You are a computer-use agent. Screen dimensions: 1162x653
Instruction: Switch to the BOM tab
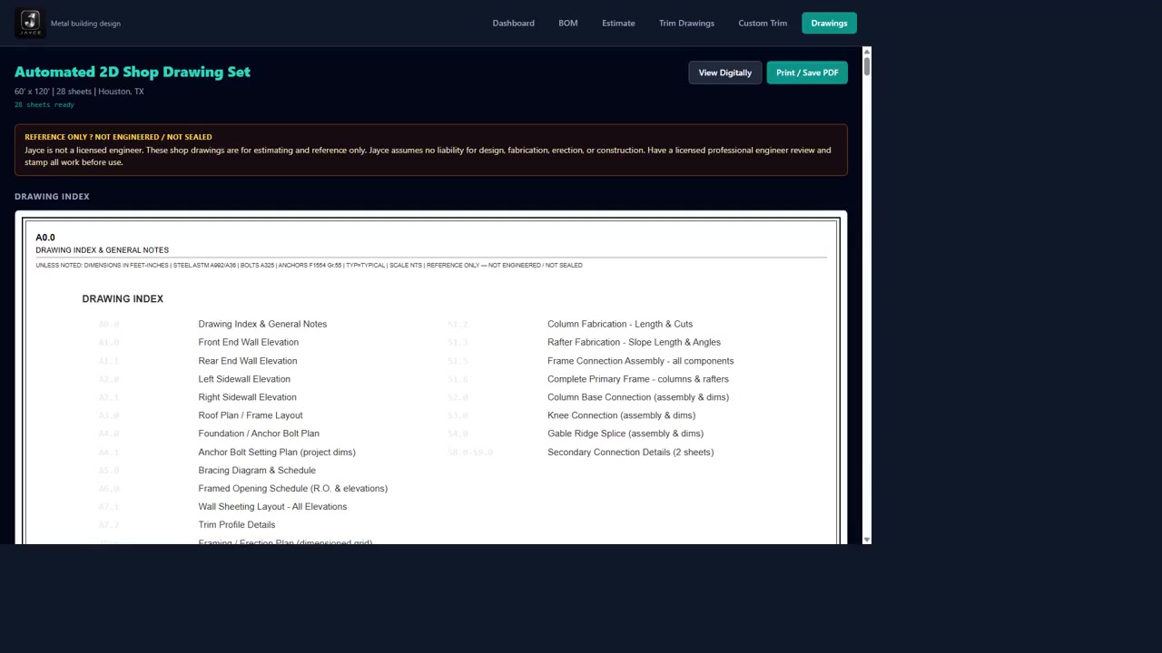coord(568,23)
